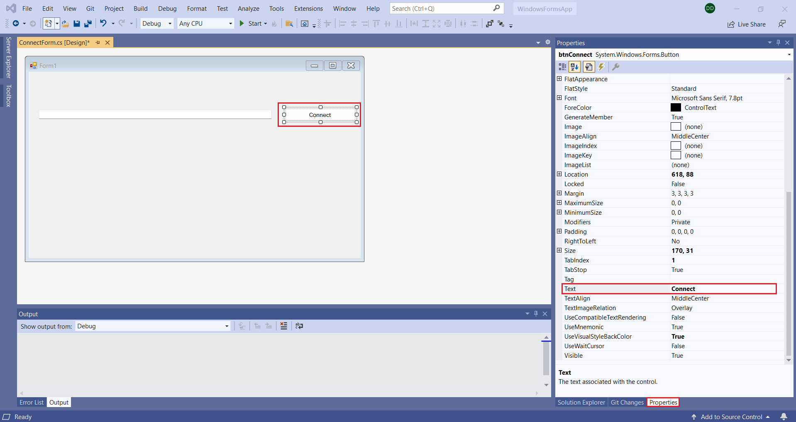Click the Events lightning bolt icon

601,67
